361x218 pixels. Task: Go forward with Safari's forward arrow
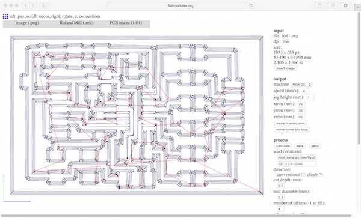pos(33,5)
